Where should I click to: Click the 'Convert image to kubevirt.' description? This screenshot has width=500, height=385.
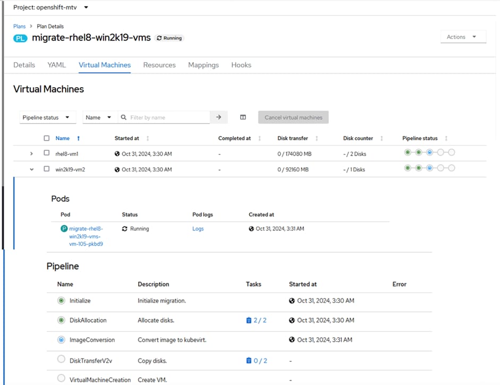pyautogui.click(x=172, y=340)
